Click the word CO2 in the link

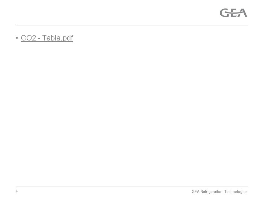tap(28, 38)
